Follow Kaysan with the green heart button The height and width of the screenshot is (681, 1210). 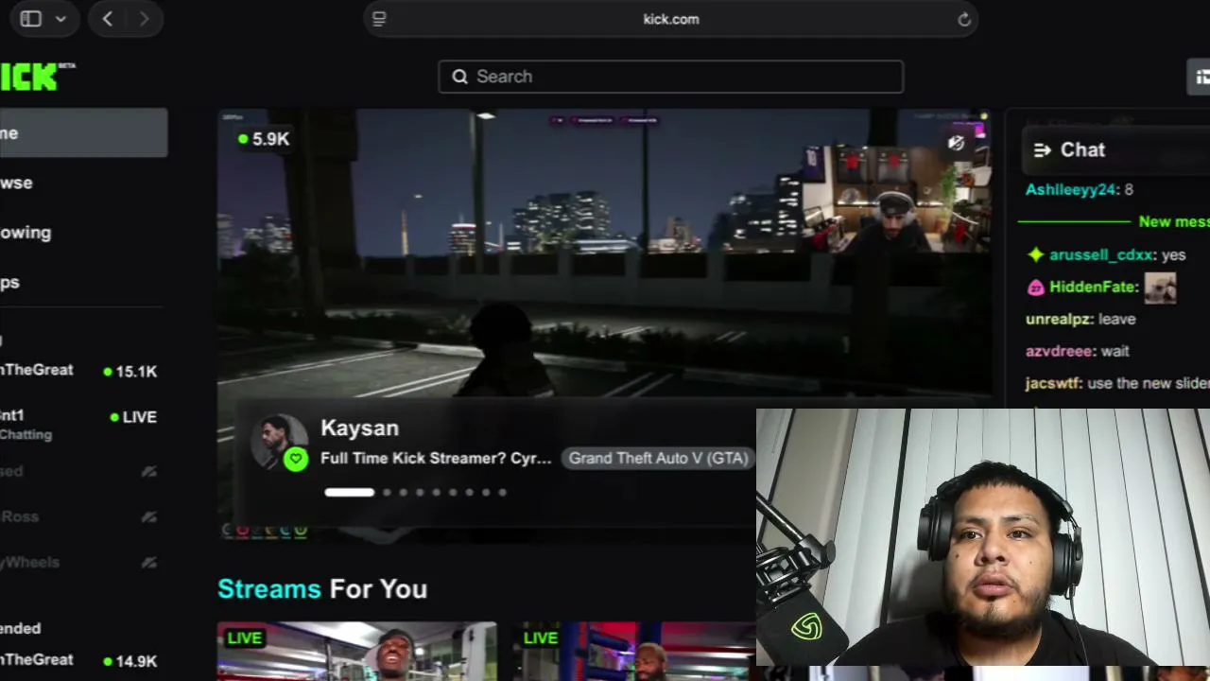coord(296,460)
